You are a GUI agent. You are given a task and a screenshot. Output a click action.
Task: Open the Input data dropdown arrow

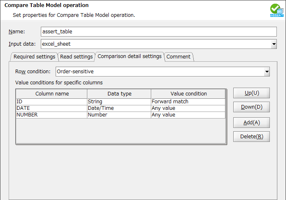coord(274,44)
